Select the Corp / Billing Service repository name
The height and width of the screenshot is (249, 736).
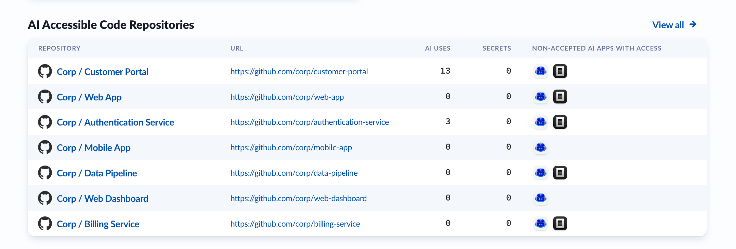point(98,224)
